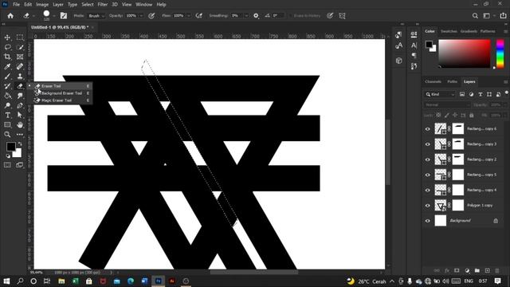Open the Opacity value dropdown
Screen dimensions: 510x287
coord(141,16)
